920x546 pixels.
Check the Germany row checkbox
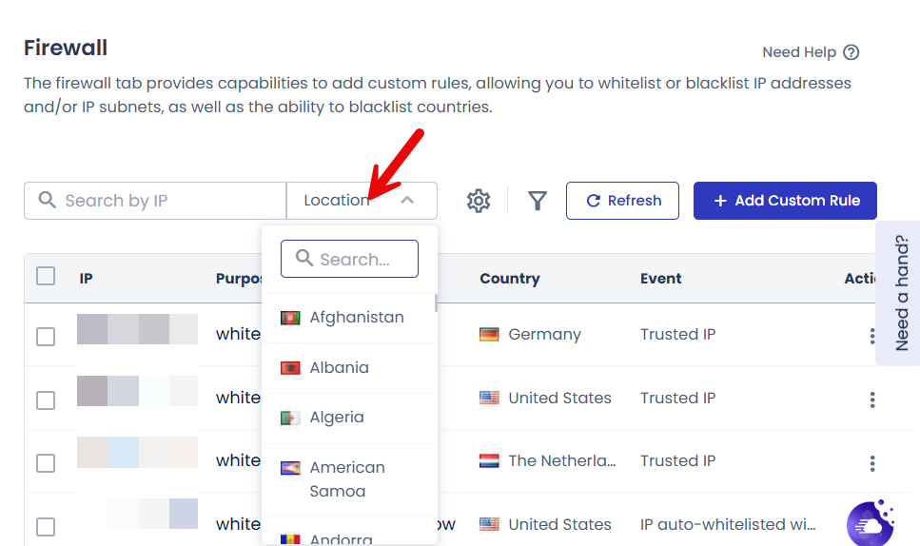[46, 337]
